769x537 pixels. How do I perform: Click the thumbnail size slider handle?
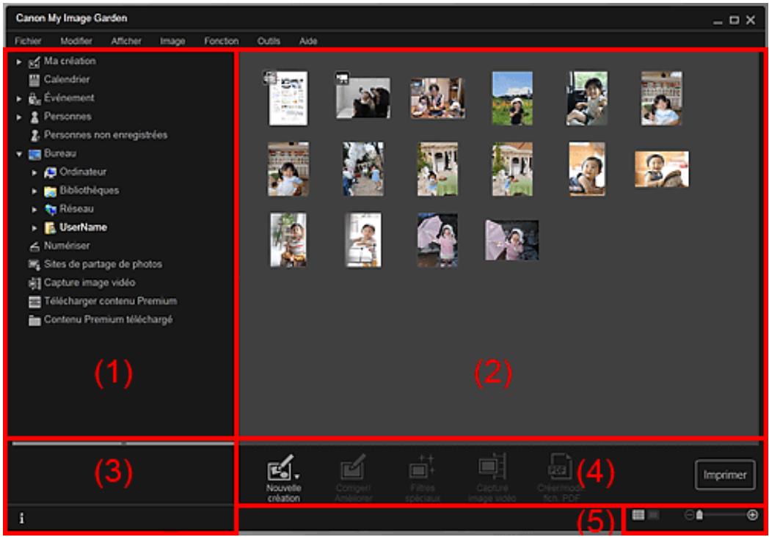pyautogui.click(x=699, y=515)
